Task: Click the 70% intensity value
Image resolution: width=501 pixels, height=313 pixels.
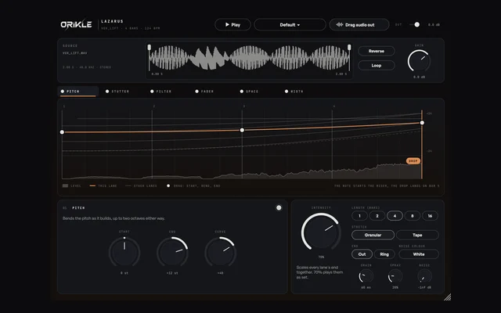Action: point(321,257)
